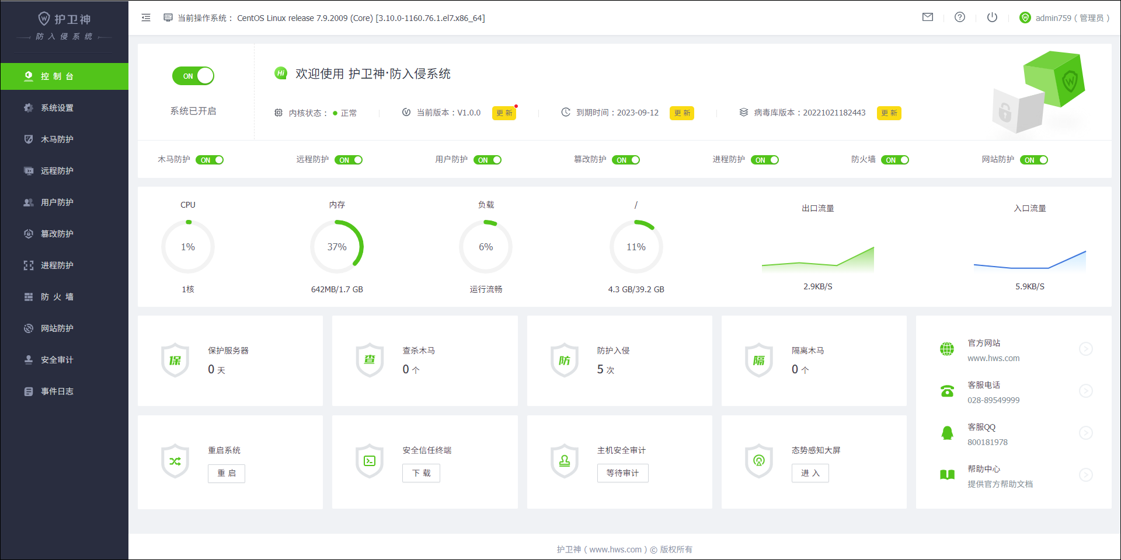The width and height of the screenshot is (1121, 560).
Task: Download the 安全信任终端 client
Action: [x=421, y=473]
